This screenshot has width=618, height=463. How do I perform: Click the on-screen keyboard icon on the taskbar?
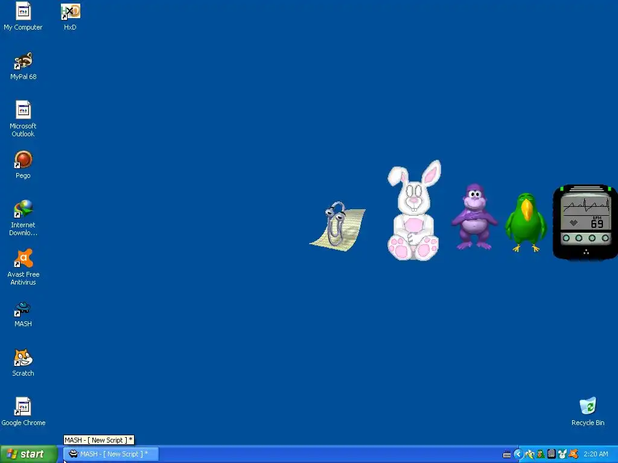point(507,455)
